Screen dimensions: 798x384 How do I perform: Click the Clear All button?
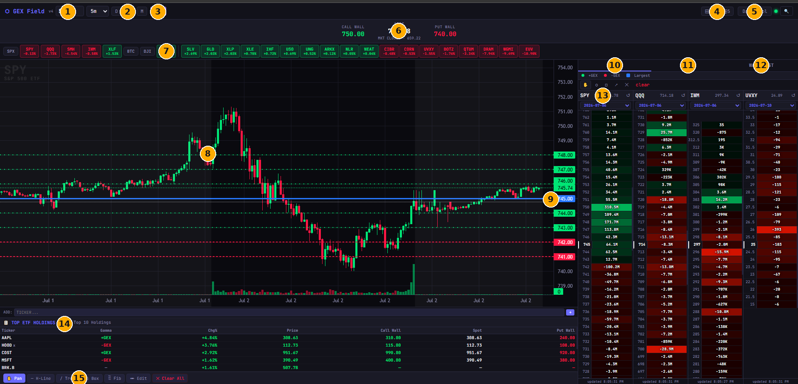coord(170,378)
